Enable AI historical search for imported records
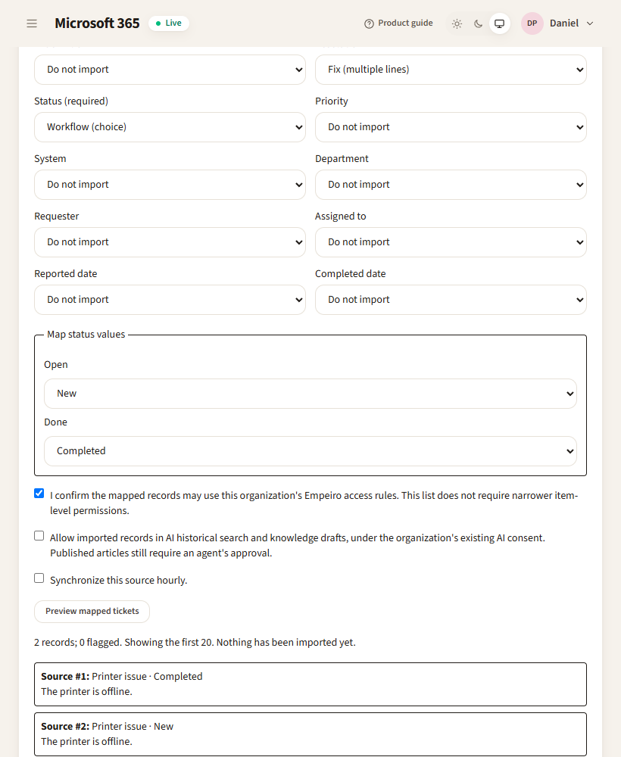This screenshot has width=621, height=757. click(x=39, y=536)
